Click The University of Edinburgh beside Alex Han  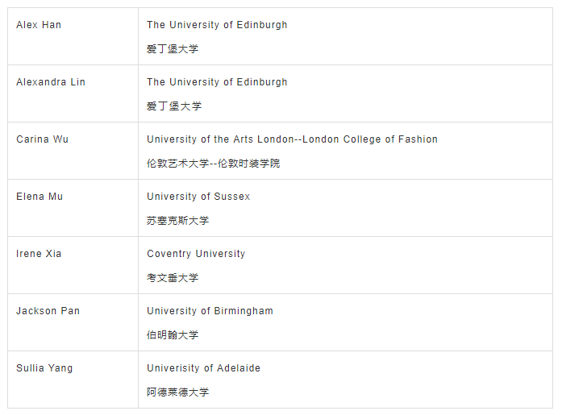pos(217,25)
